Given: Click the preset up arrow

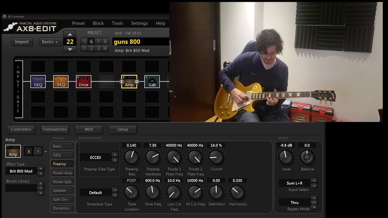Looking at the screenshot, I should 70,34.
